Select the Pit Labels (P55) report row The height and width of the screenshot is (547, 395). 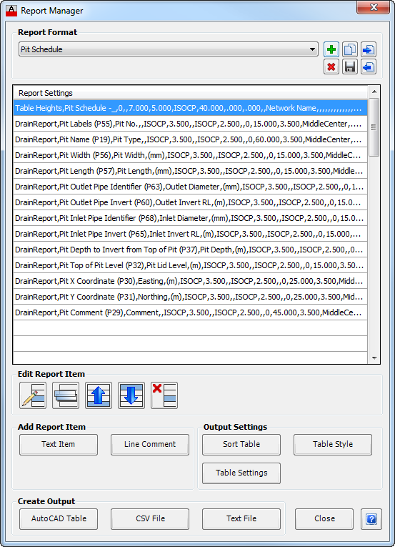tap(190, 124)
